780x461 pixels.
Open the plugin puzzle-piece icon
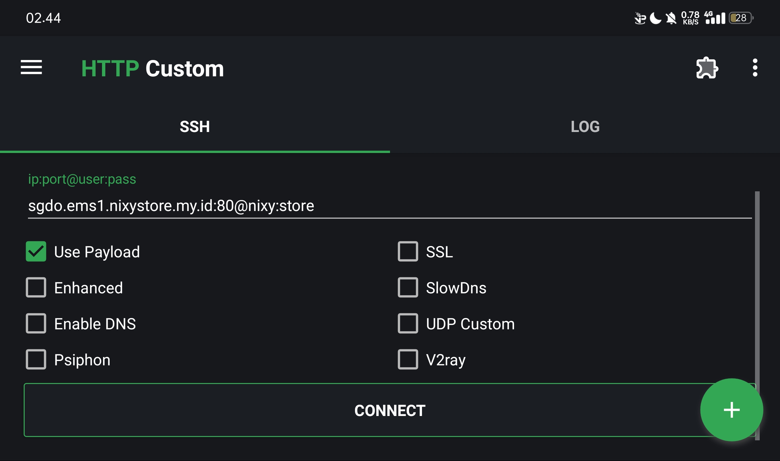[707, 68]
